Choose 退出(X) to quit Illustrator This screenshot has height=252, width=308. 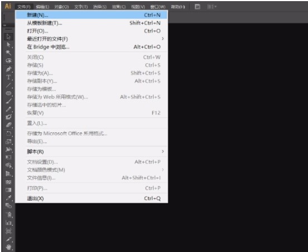[x=92, y=198]
